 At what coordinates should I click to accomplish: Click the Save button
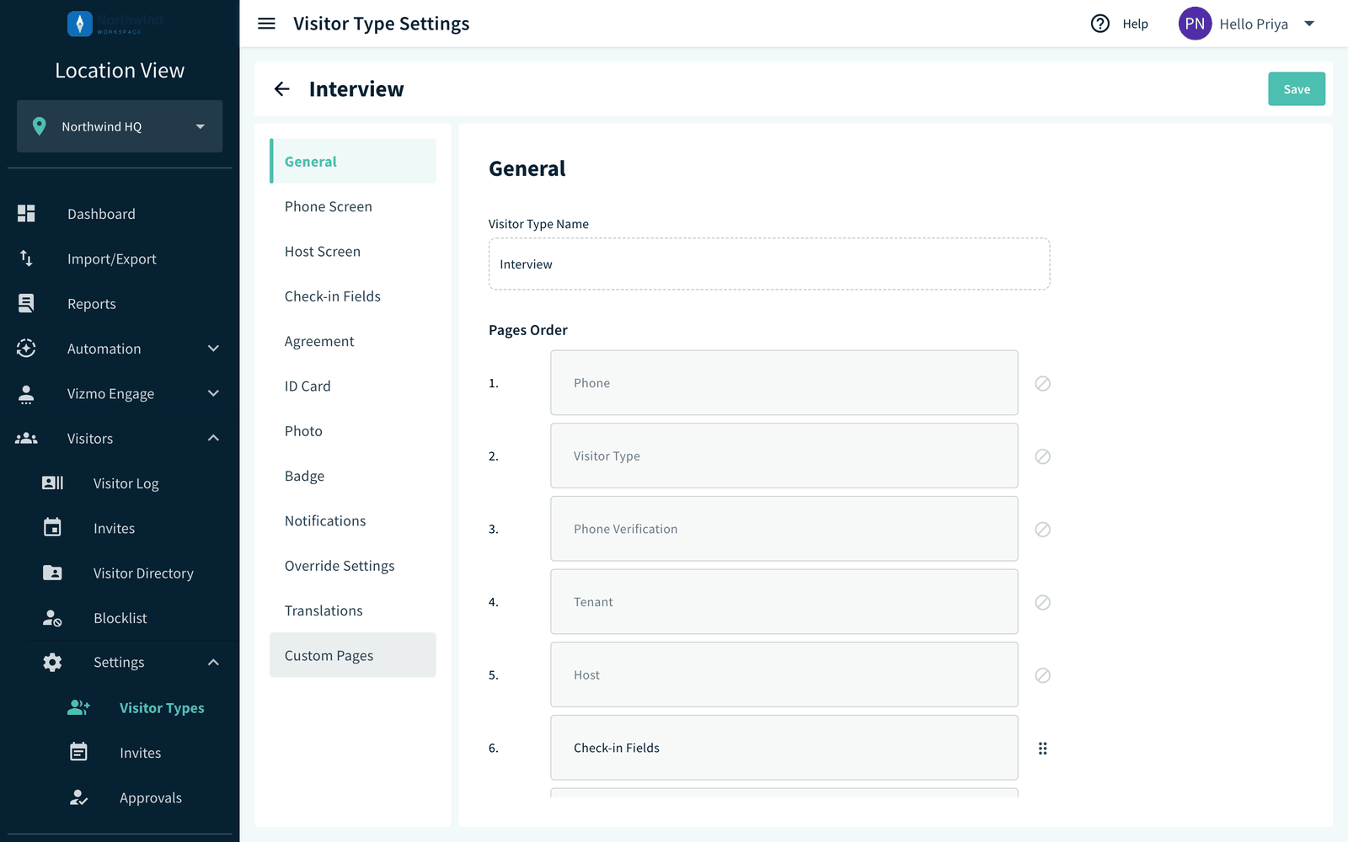[1297, 89]
